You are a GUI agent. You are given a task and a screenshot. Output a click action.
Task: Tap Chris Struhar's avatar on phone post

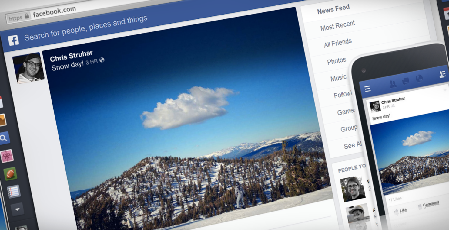point(375,107)
